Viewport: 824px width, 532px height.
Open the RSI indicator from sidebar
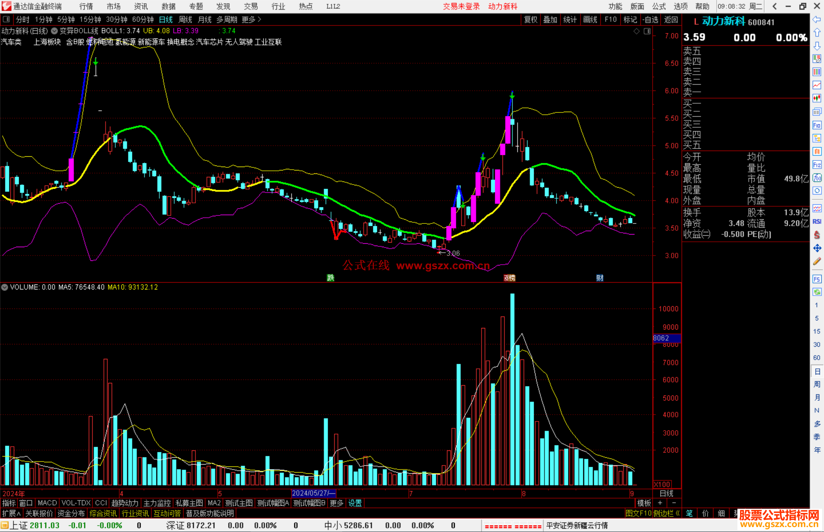tap(817, 222)
